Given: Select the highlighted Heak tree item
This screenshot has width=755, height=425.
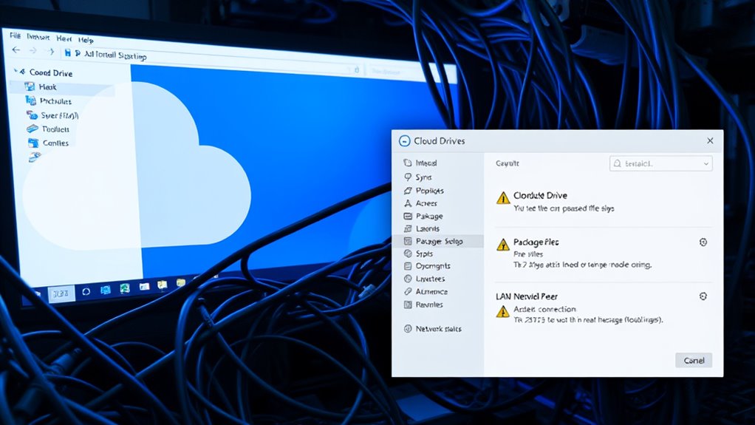Looking at the screenshot, I should (63, 87).
